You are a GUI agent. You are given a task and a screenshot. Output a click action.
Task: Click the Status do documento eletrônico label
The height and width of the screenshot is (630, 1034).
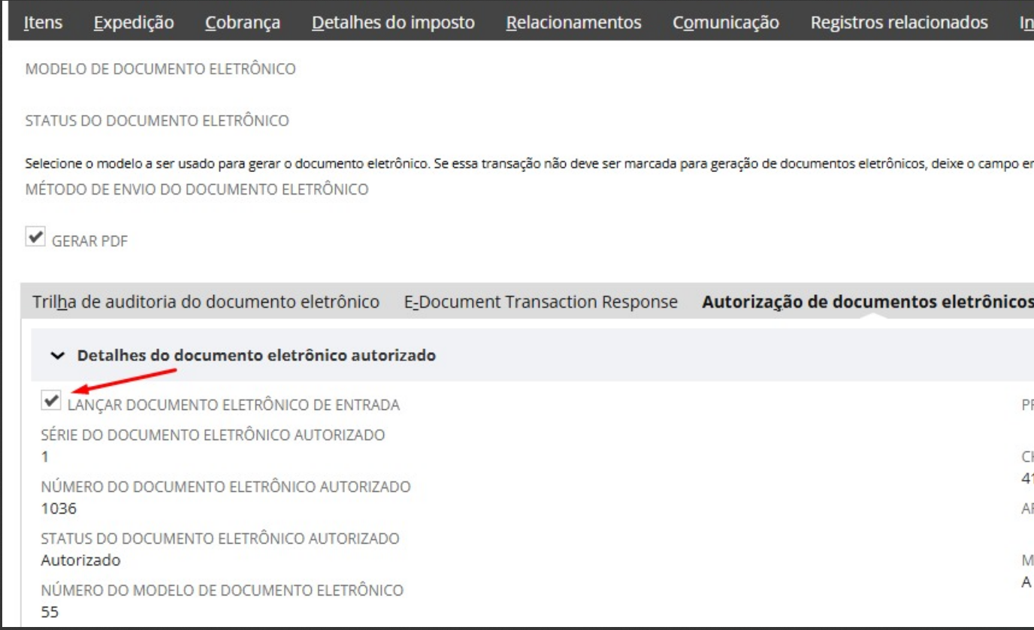[157, 121]
